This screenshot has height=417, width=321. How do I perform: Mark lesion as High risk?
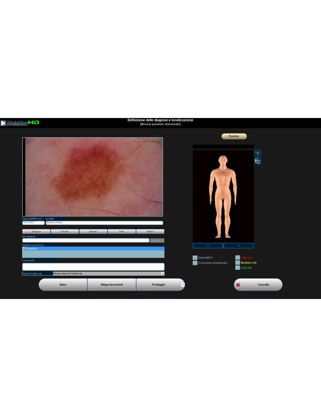(x=238, y=258)
